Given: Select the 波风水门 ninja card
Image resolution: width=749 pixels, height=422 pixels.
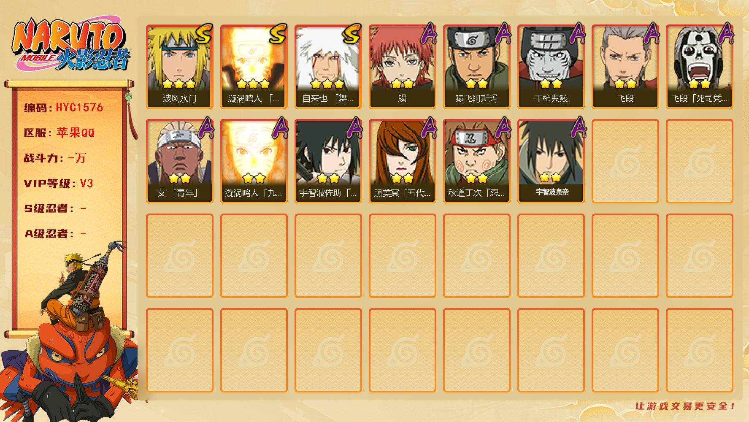Looking at the screenshot, I should click(x=179, y=67).
